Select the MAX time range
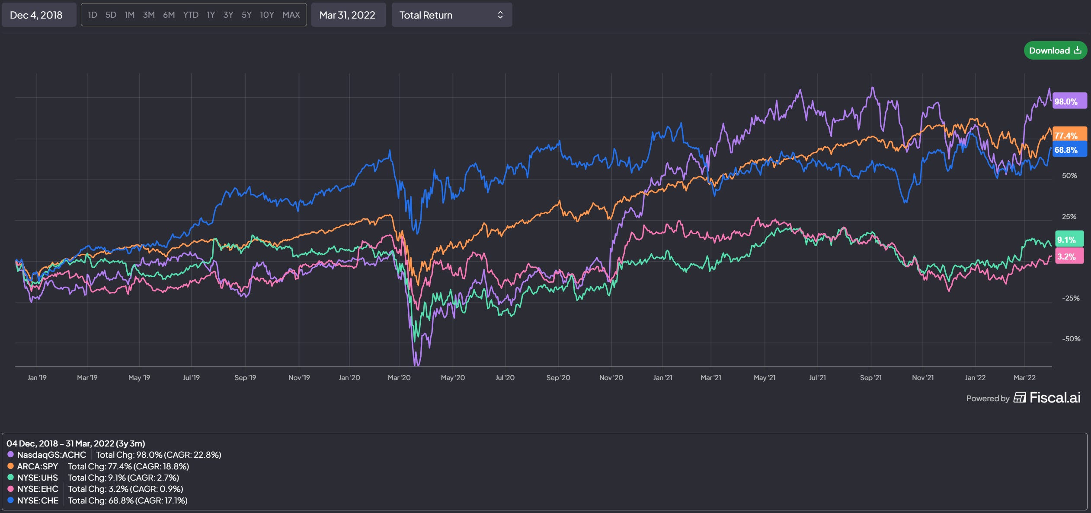The width and height of the screenshot is (1091, 513). [291, 15]
